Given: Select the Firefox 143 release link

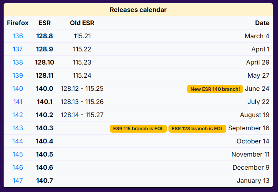Looking at the screenshot, I should pos(18,128).
